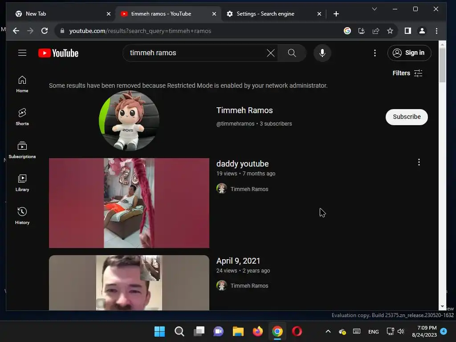Open Subscriptions in sidebar

22,150
